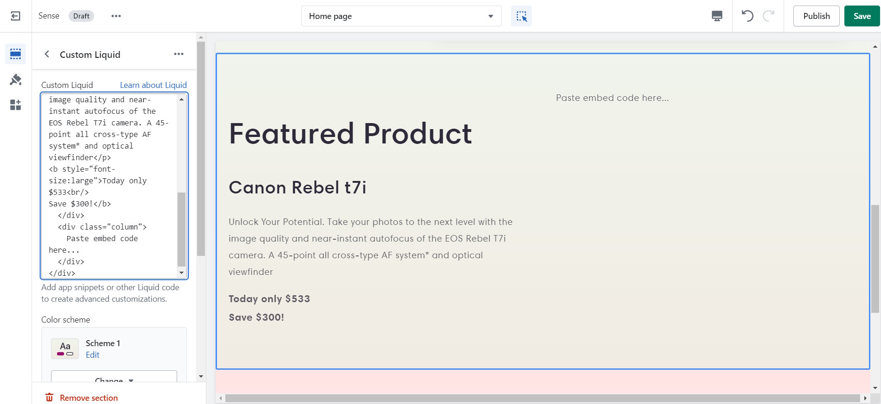Click the code textarea scrollbar thumb

[181, 230]
